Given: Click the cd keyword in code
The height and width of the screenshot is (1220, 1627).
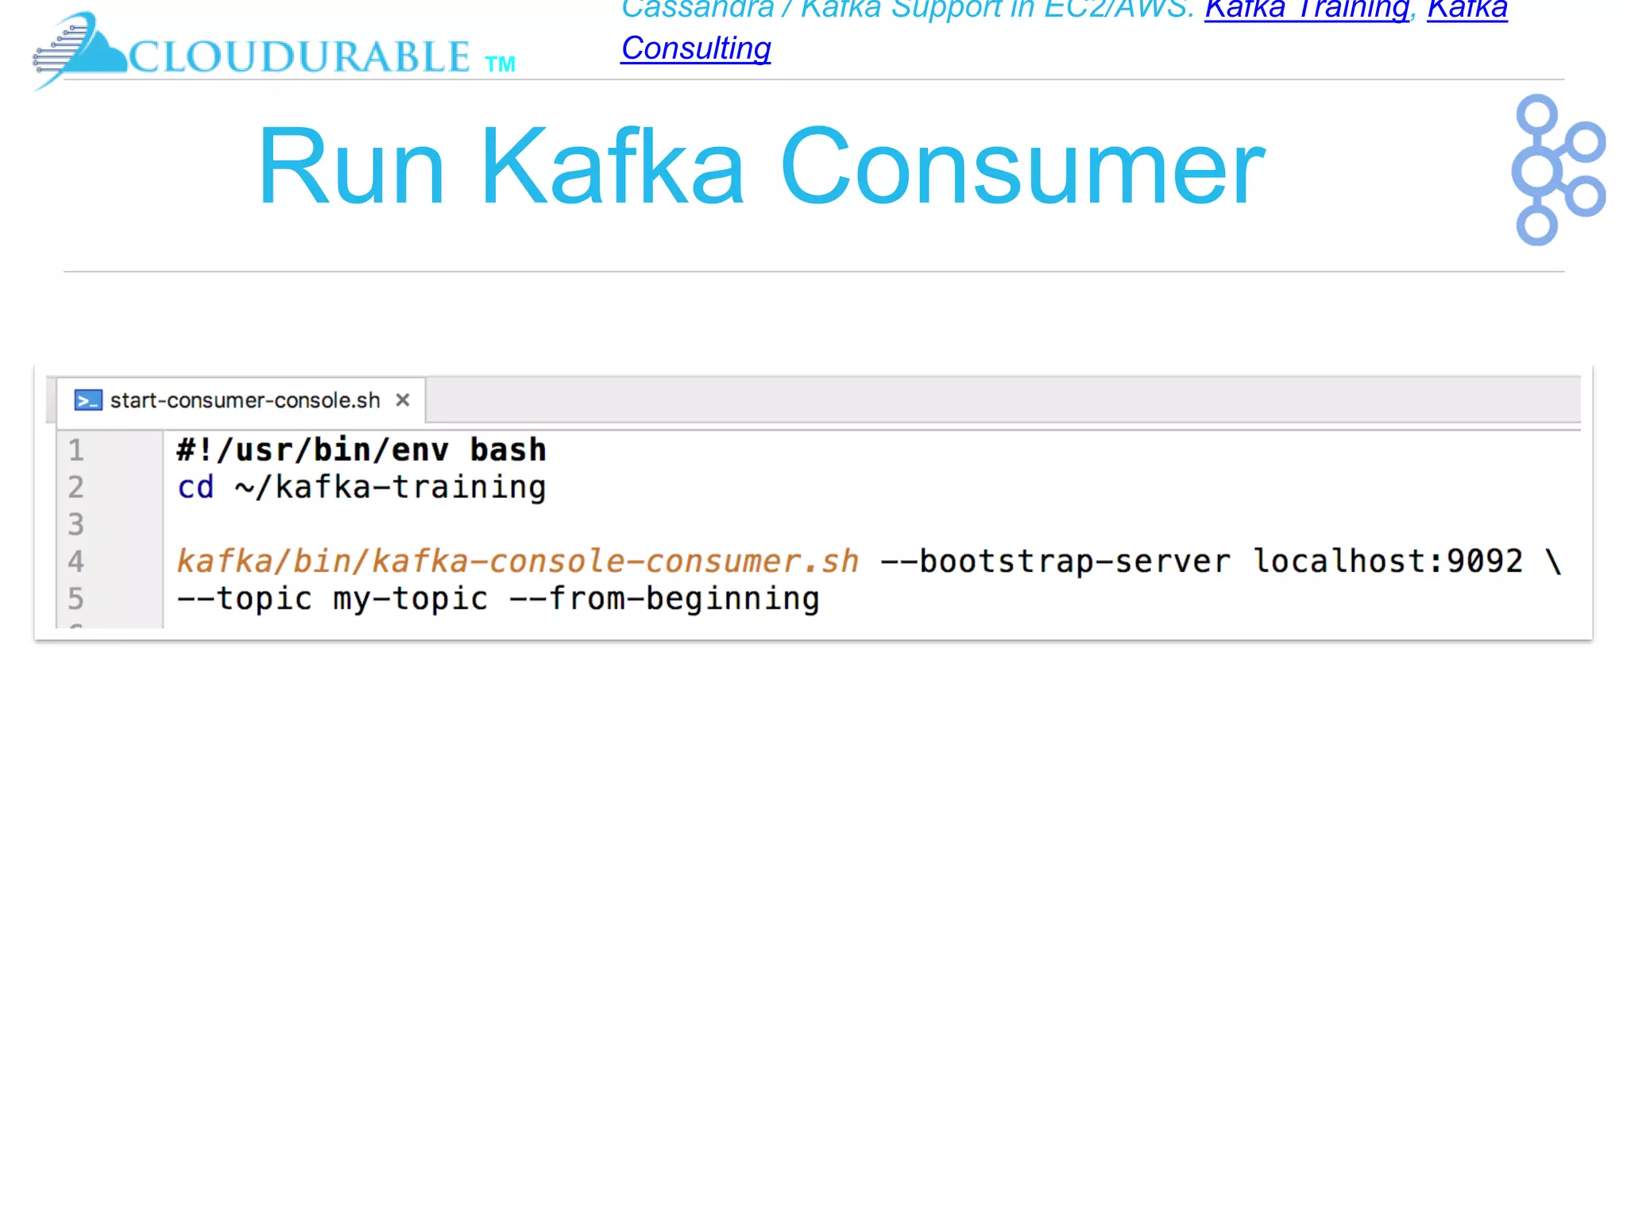Looking at the screenshot, I should [x=195, y=487].
